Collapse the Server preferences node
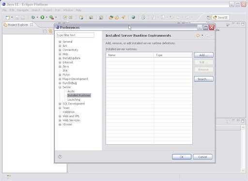The width and height of the screenshot is (248, 181). pos(60,87)
